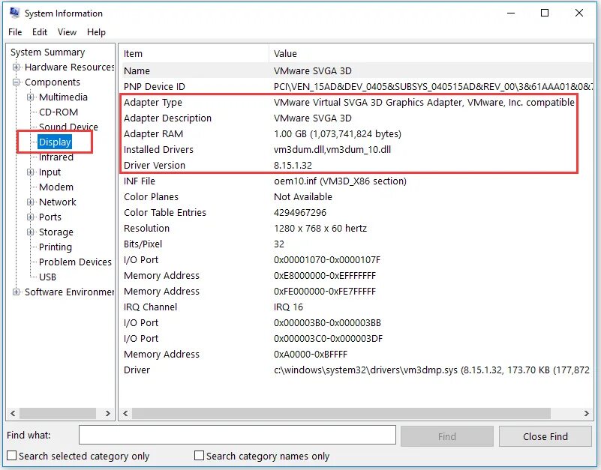
Task: Expand the Ports node
Action: tap(30, 217)
